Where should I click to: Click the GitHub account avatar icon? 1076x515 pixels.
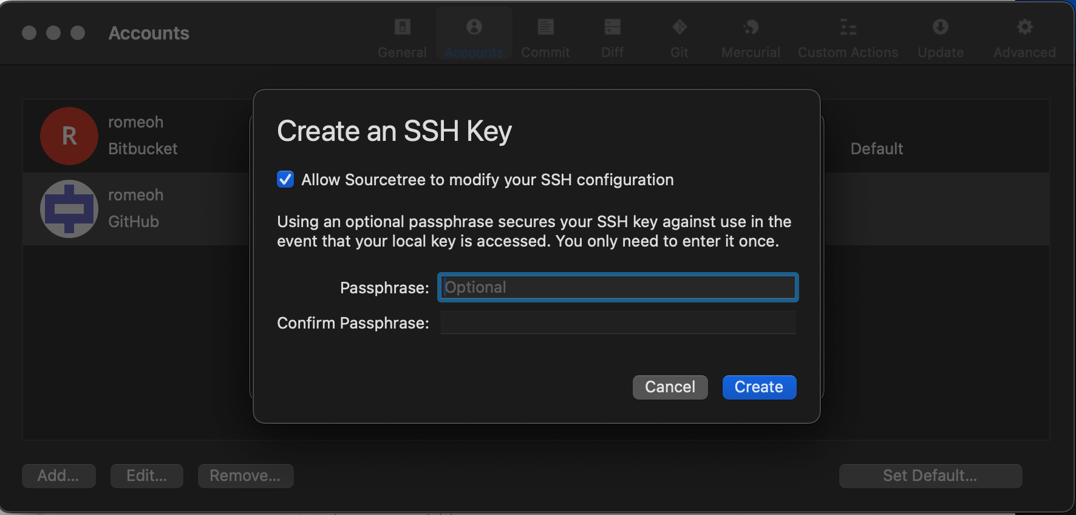click(x=69, y=209)
